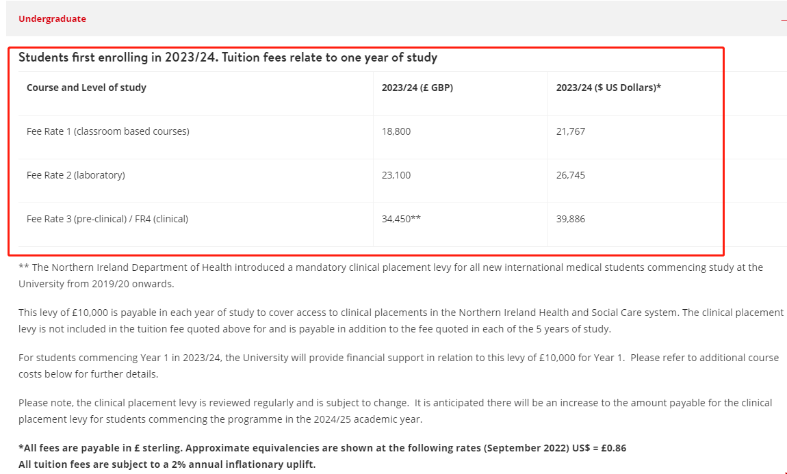Click the 23,100 GBP fee cell
Image resolution: width=787 pixels, height=474 pixels.
click(396, 175)
